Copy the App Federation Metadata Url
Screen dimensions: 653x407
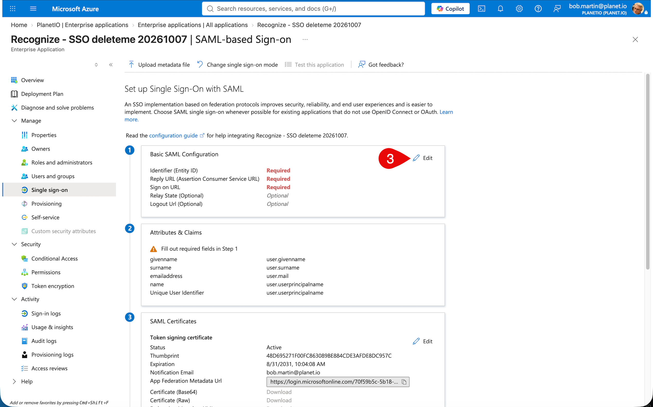tap(404, 382)
